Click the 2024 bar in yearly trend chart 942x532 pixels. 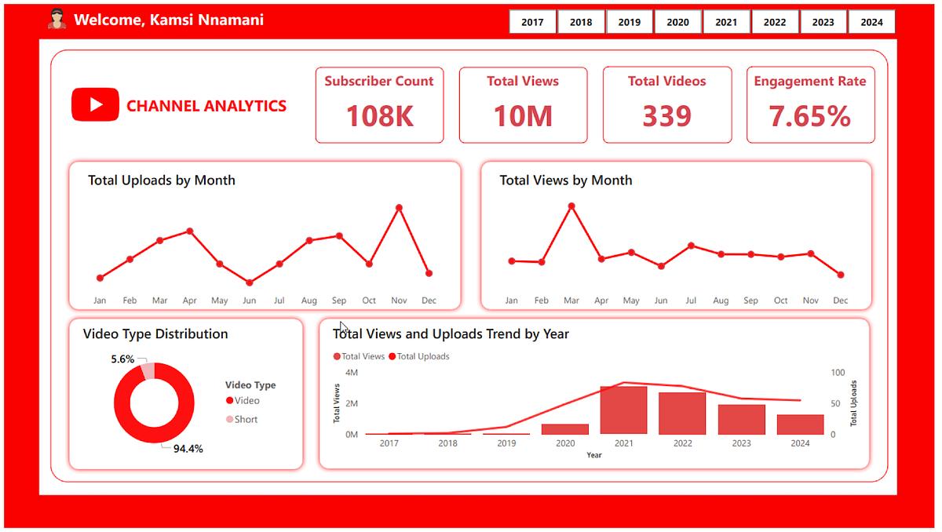coord(800,425)
